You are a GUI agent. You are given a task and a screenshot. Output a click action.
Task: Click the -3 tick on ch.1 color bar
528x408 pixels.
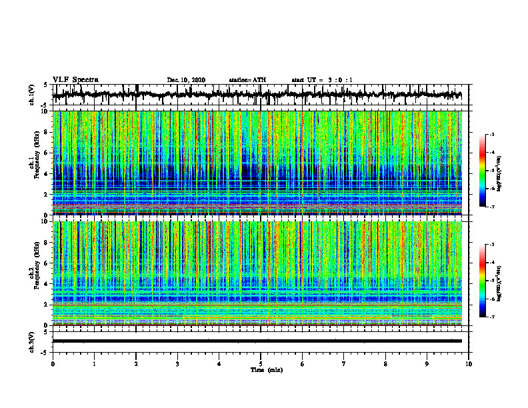pyautogui.click(x=491, y=134)
